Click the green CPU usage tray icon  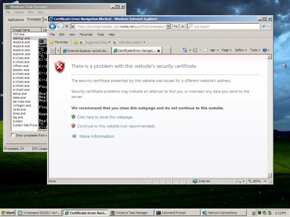pos(259,213)
